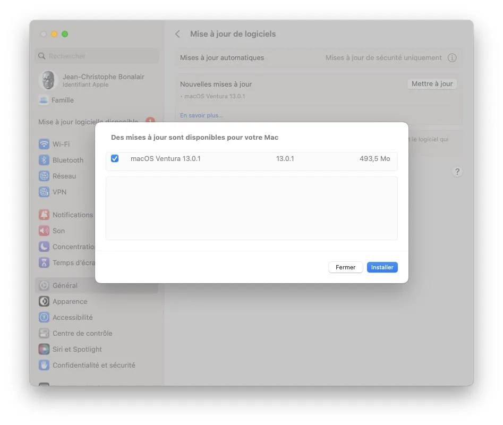Click the VPN sidebar icon
This screenshot has width=503, height=425.
44,191
